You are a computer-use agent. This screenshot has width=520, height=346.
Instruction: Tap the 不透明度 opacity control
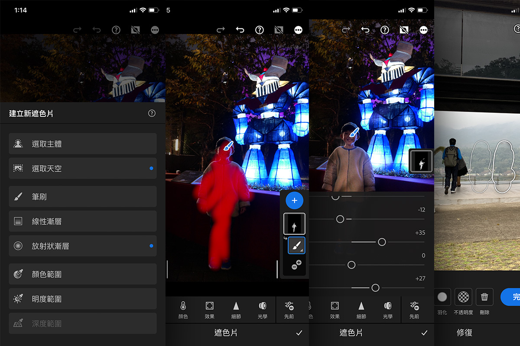(x=463, y=301)
